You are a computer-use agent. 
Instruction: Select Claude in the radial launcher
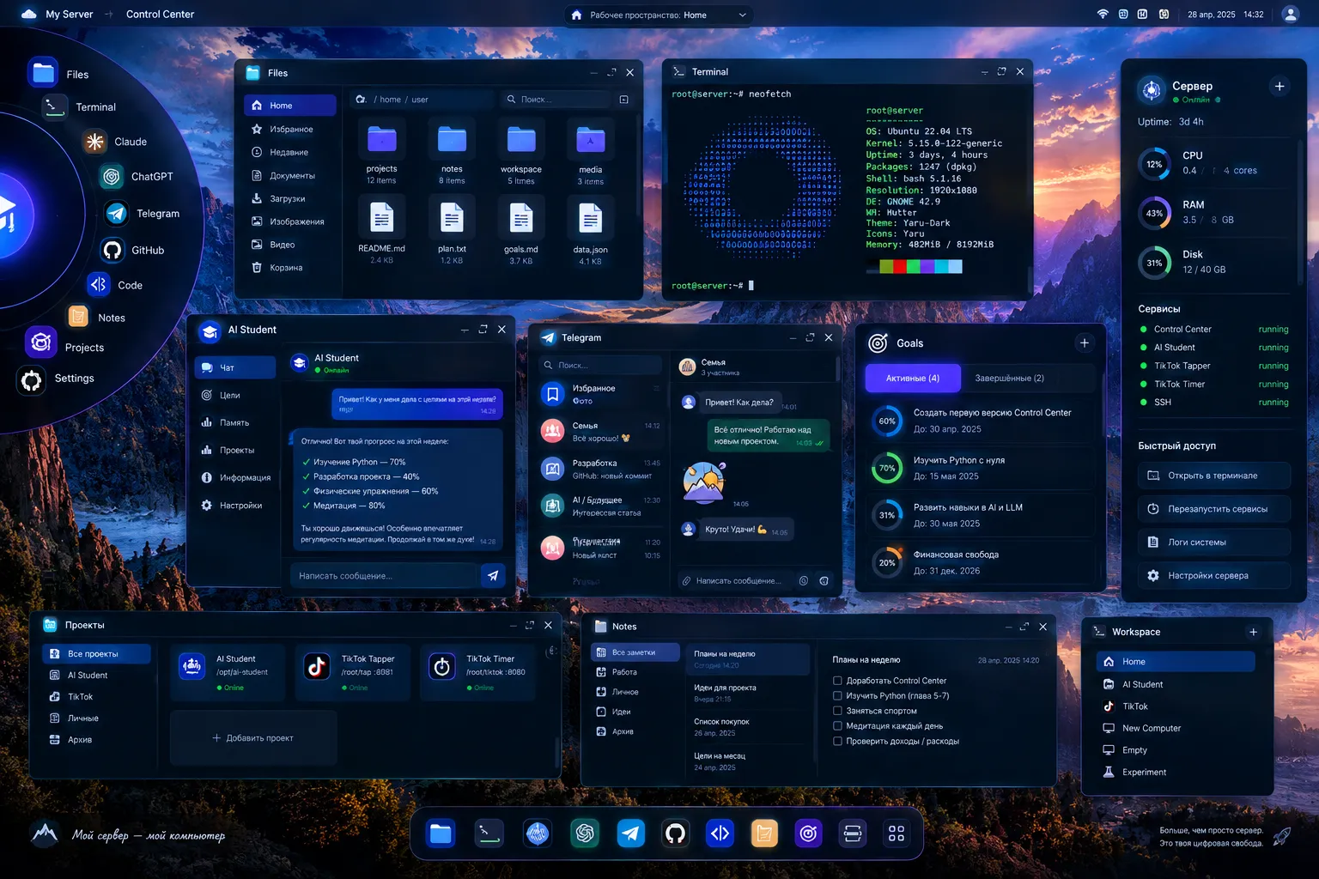click(115, 142)
